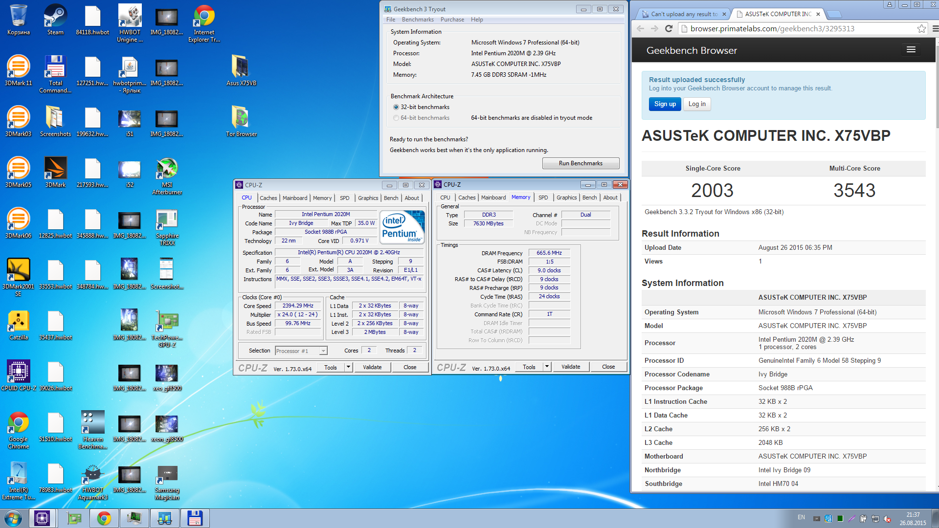The width and height of the screenshot is (939, 528).
Task: Open Help menu in Geekbench
Action: [x=477, y=20]
